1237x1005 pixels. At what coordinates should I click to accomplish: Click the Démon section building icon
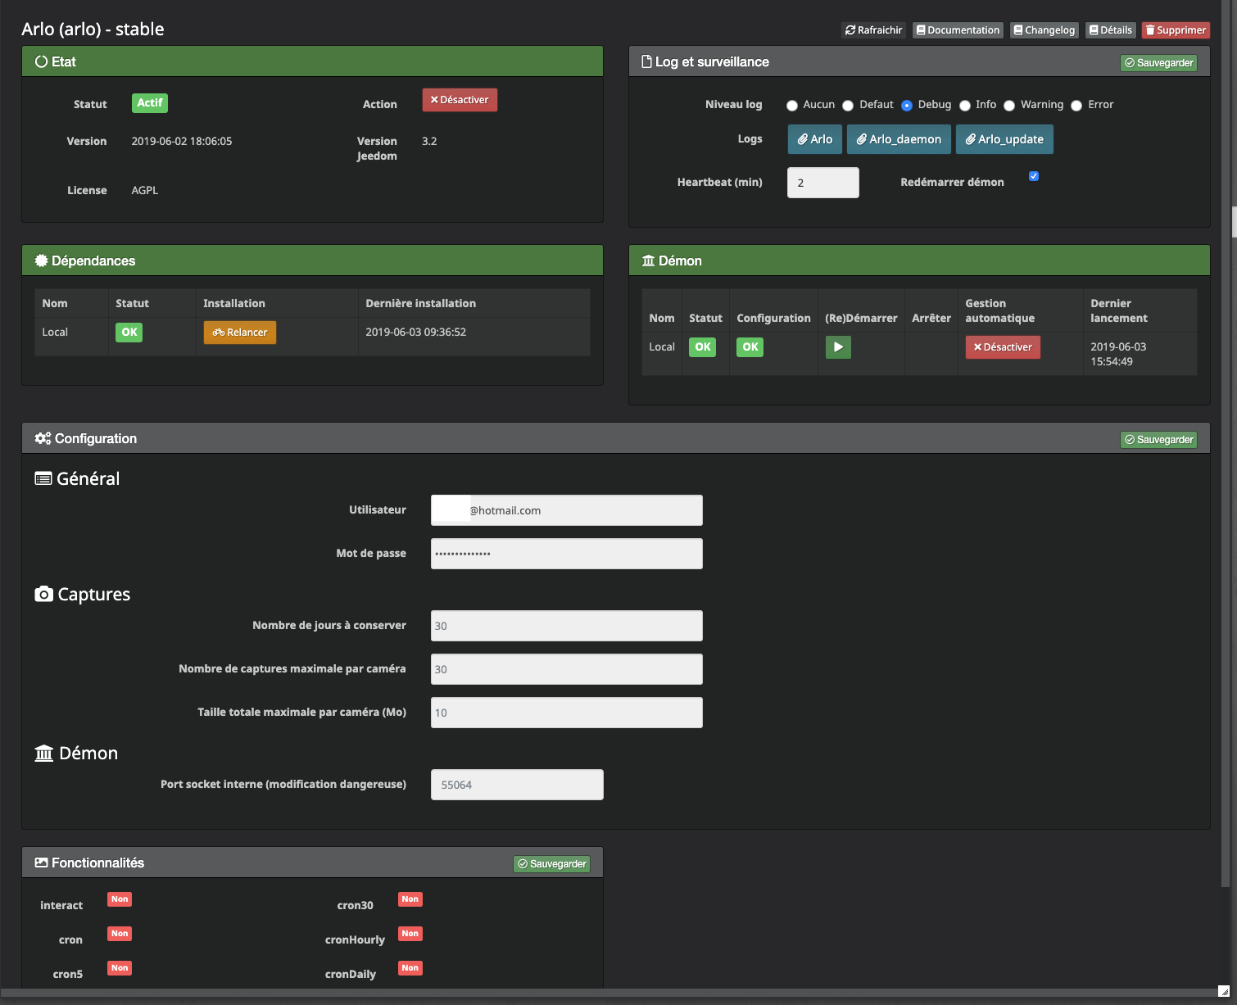coord(44,753)
